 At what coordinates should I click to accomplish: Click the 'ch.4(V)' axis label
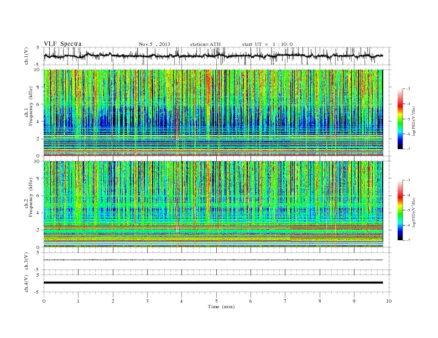(27, 283)
